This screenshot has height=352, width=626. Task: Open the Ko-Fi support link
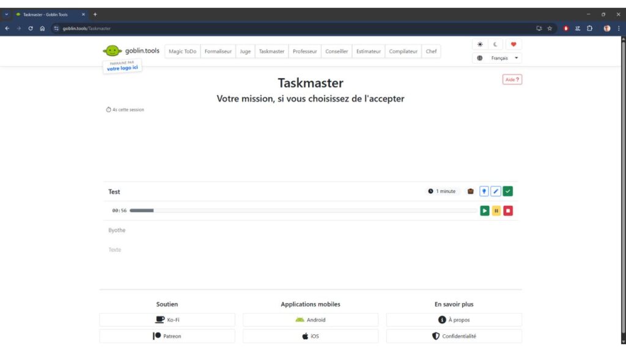coord(168,320)
